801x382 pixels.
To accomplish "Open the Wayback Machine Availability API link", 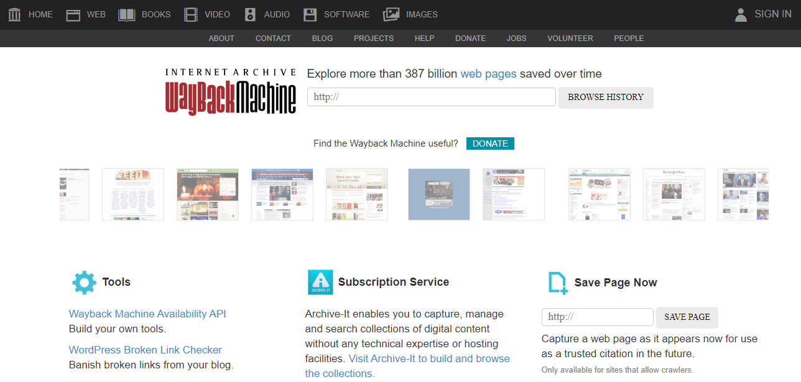I will pyautogui.click(x=147, y=314).
